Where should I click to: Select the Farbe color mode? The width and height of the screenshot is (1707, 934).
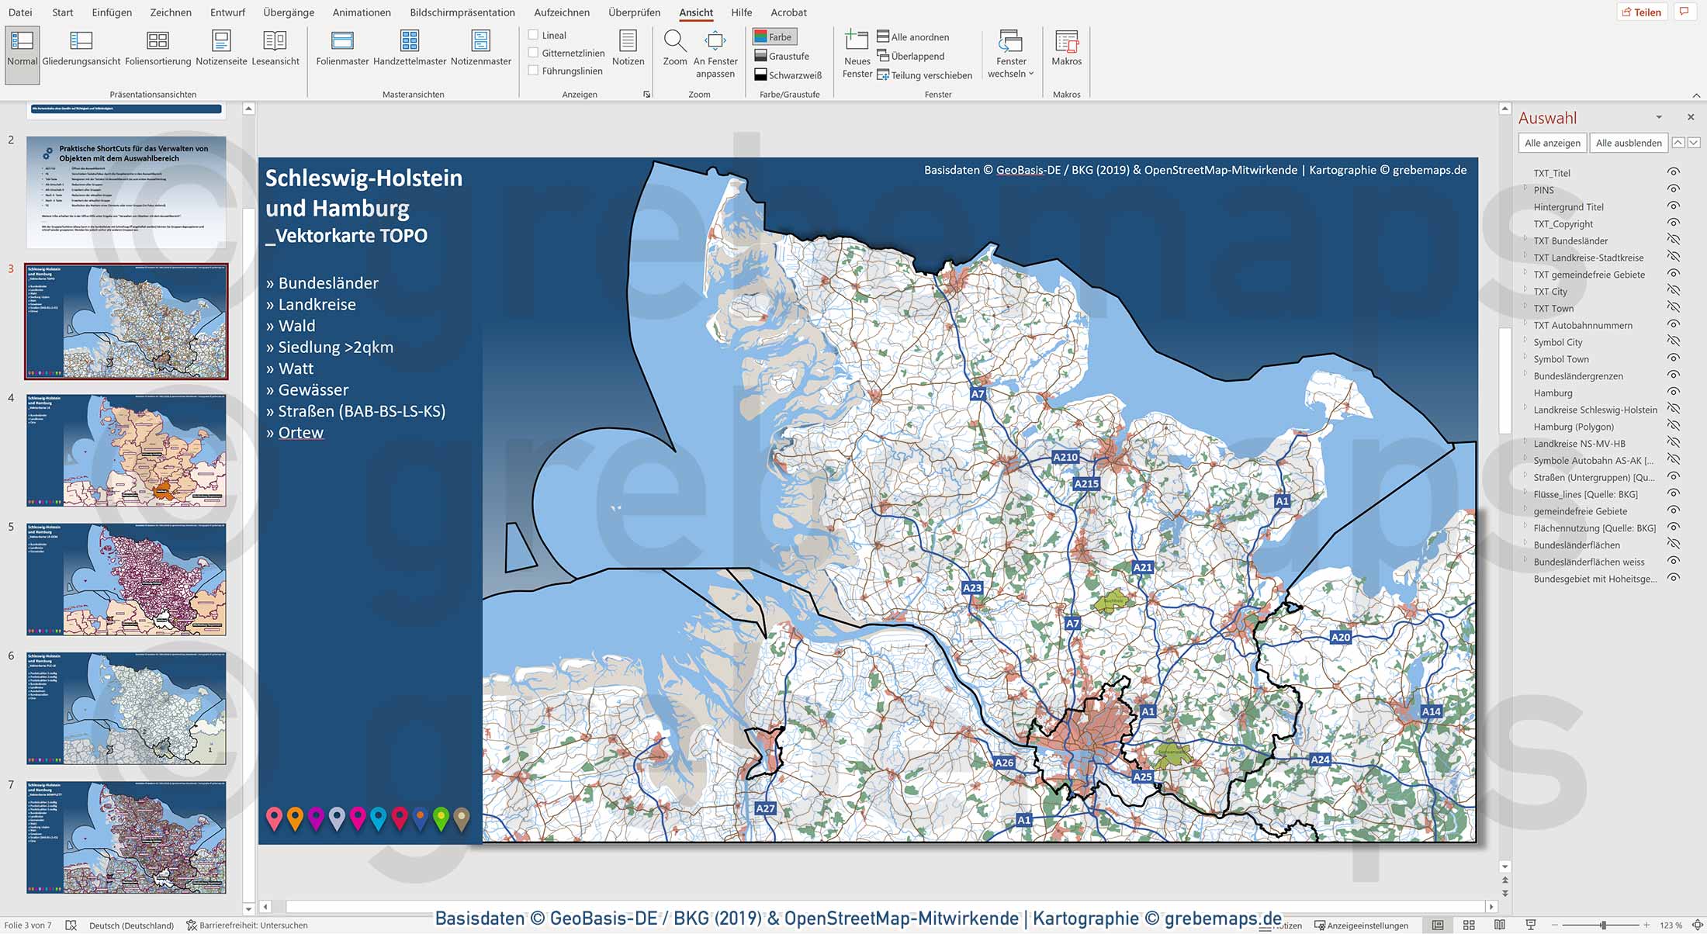[774, 36]
